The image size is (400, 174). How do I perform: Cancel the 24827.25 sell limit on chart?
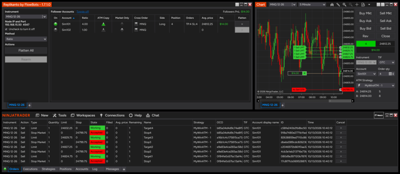pyautogui.click(x=341, y=54)
